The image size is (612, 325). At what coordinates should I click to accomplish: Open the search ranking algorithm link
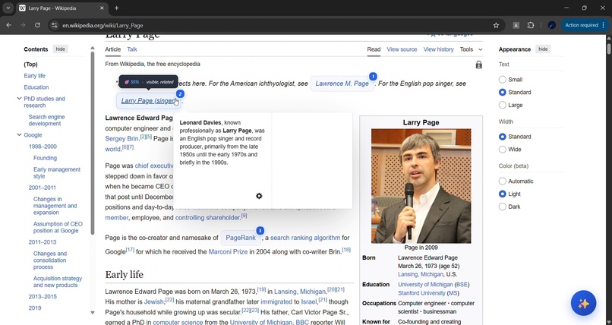305,238
